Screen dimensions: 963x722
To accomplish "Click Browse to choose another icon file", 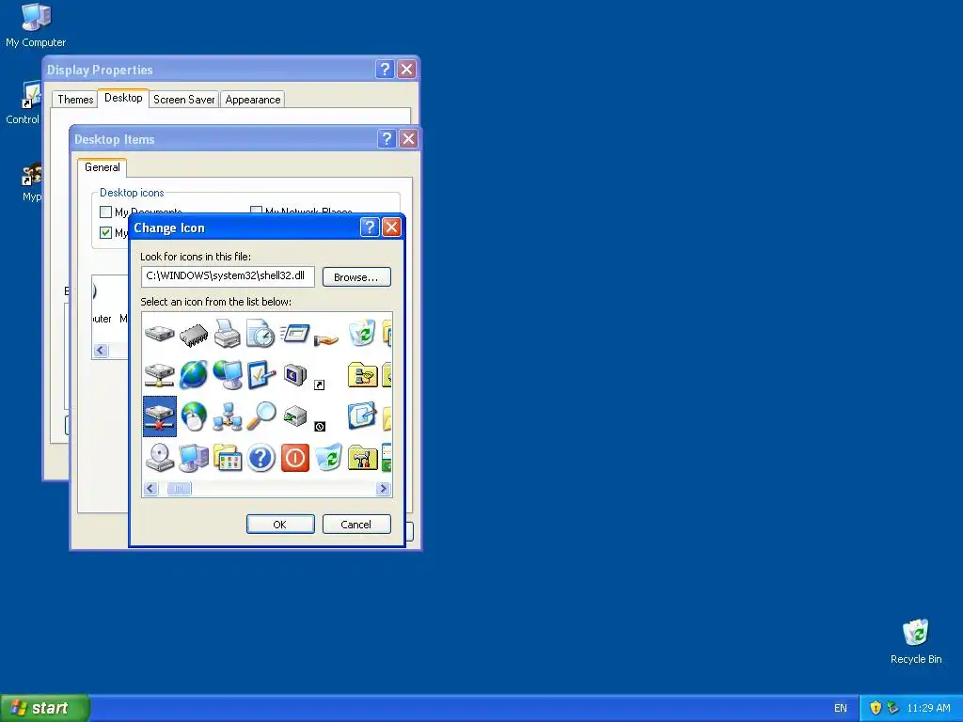I will coord(356,277).
